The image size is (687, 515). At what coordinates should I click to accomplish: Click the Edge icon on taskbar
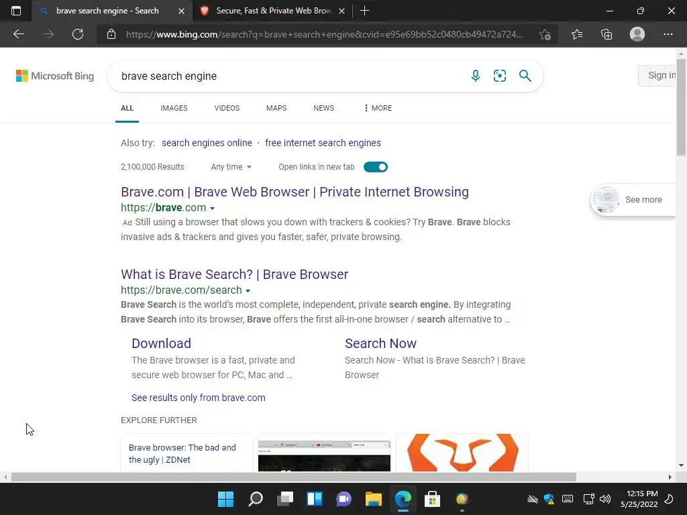pyautogui.click(x=403, y=499)
